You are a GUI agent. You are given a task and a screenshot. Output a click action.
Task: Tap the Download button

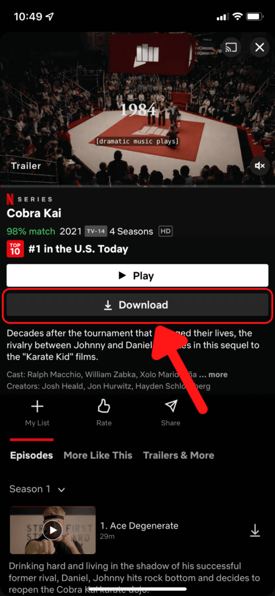pos(137,305)
